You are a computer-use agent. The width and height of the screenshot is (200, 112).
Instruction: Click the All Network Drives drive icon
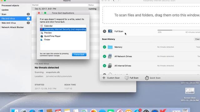click(x=110, y=56)
